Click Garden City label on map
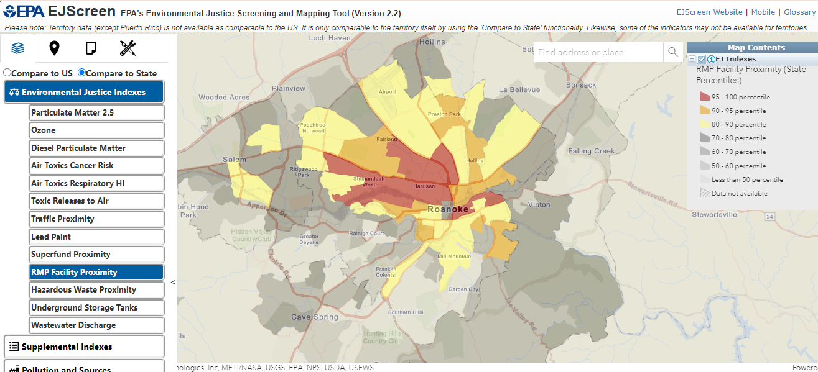Viewport: 818px width, 372px height. [x=464, y=289]
